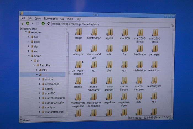Select the intellivision folder icon

139,65
